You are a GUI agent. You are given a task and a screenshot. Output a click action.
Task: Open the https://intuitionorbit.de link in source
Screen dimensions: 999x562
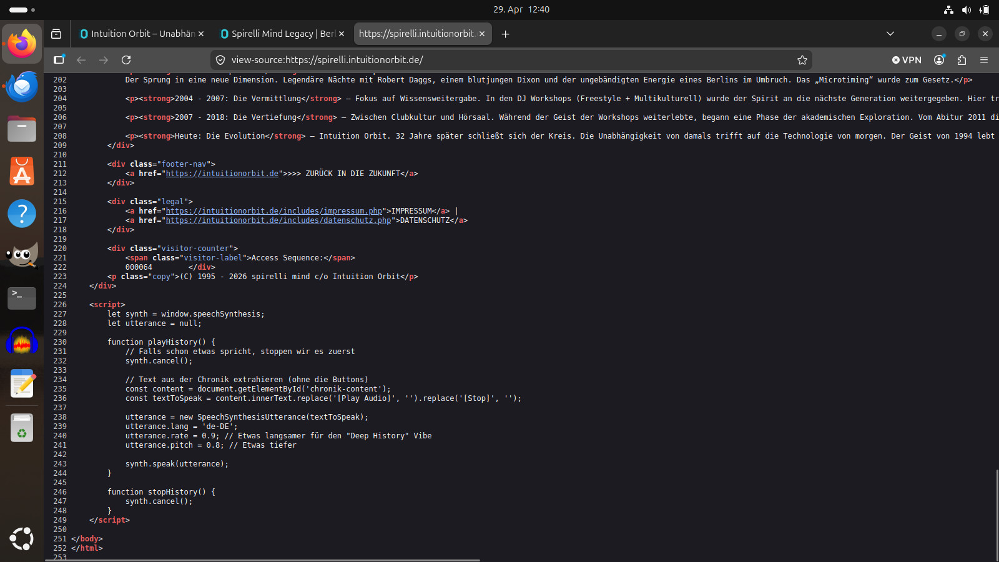(x=222, y=174)
